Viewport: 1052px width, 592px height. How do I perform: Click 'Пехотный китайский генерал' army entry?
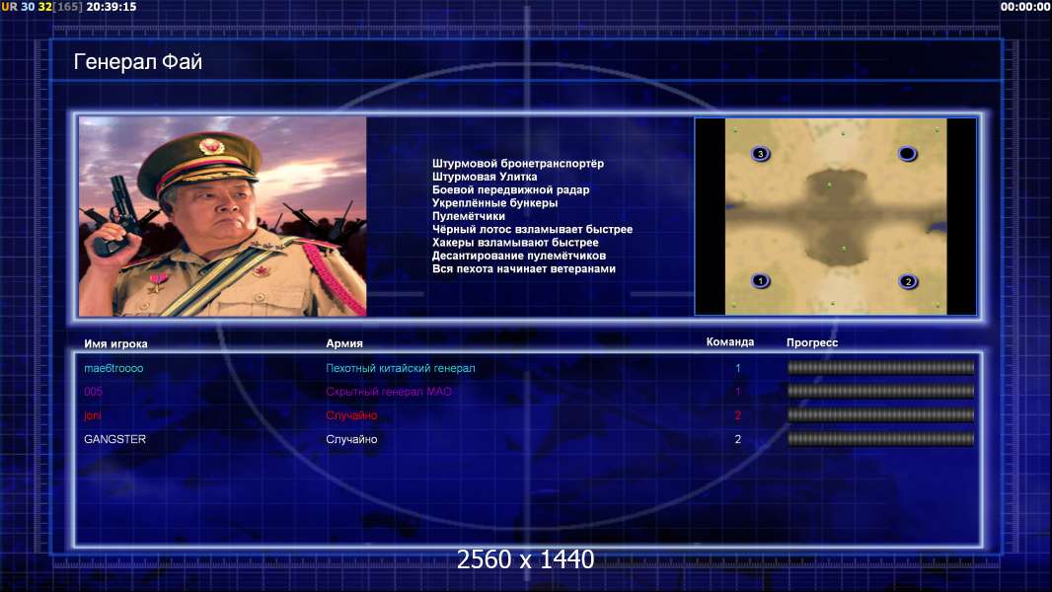401,368
